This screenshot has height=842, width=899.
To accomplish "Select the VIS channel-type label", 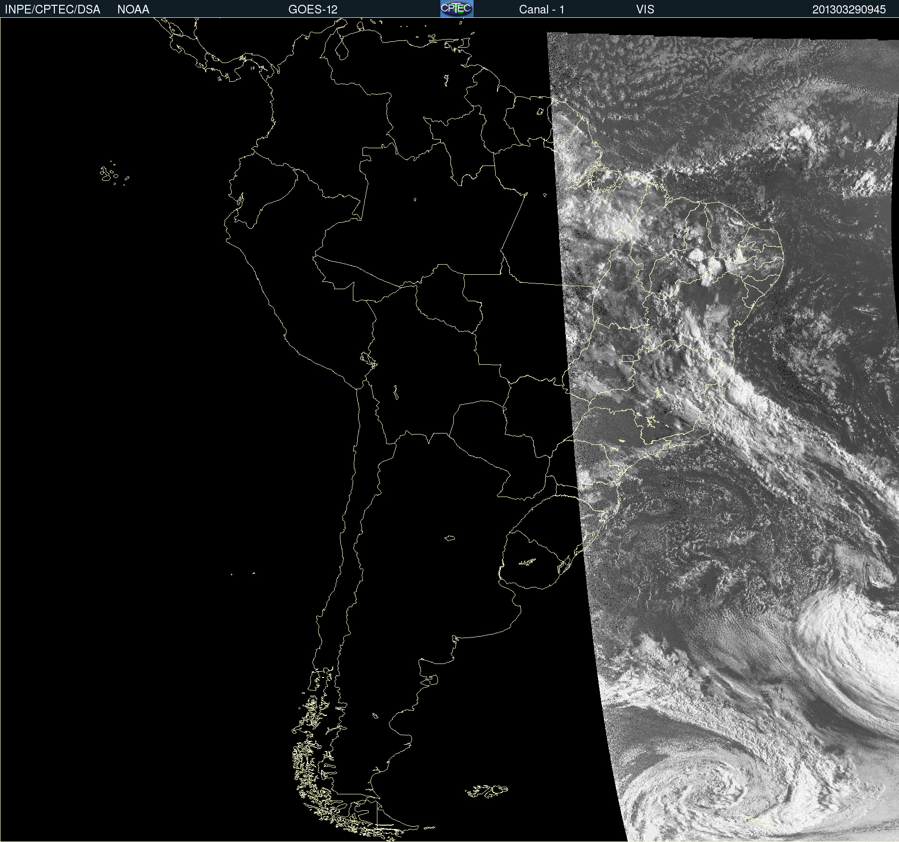I will pyautogui.click(x=645, y=10).
